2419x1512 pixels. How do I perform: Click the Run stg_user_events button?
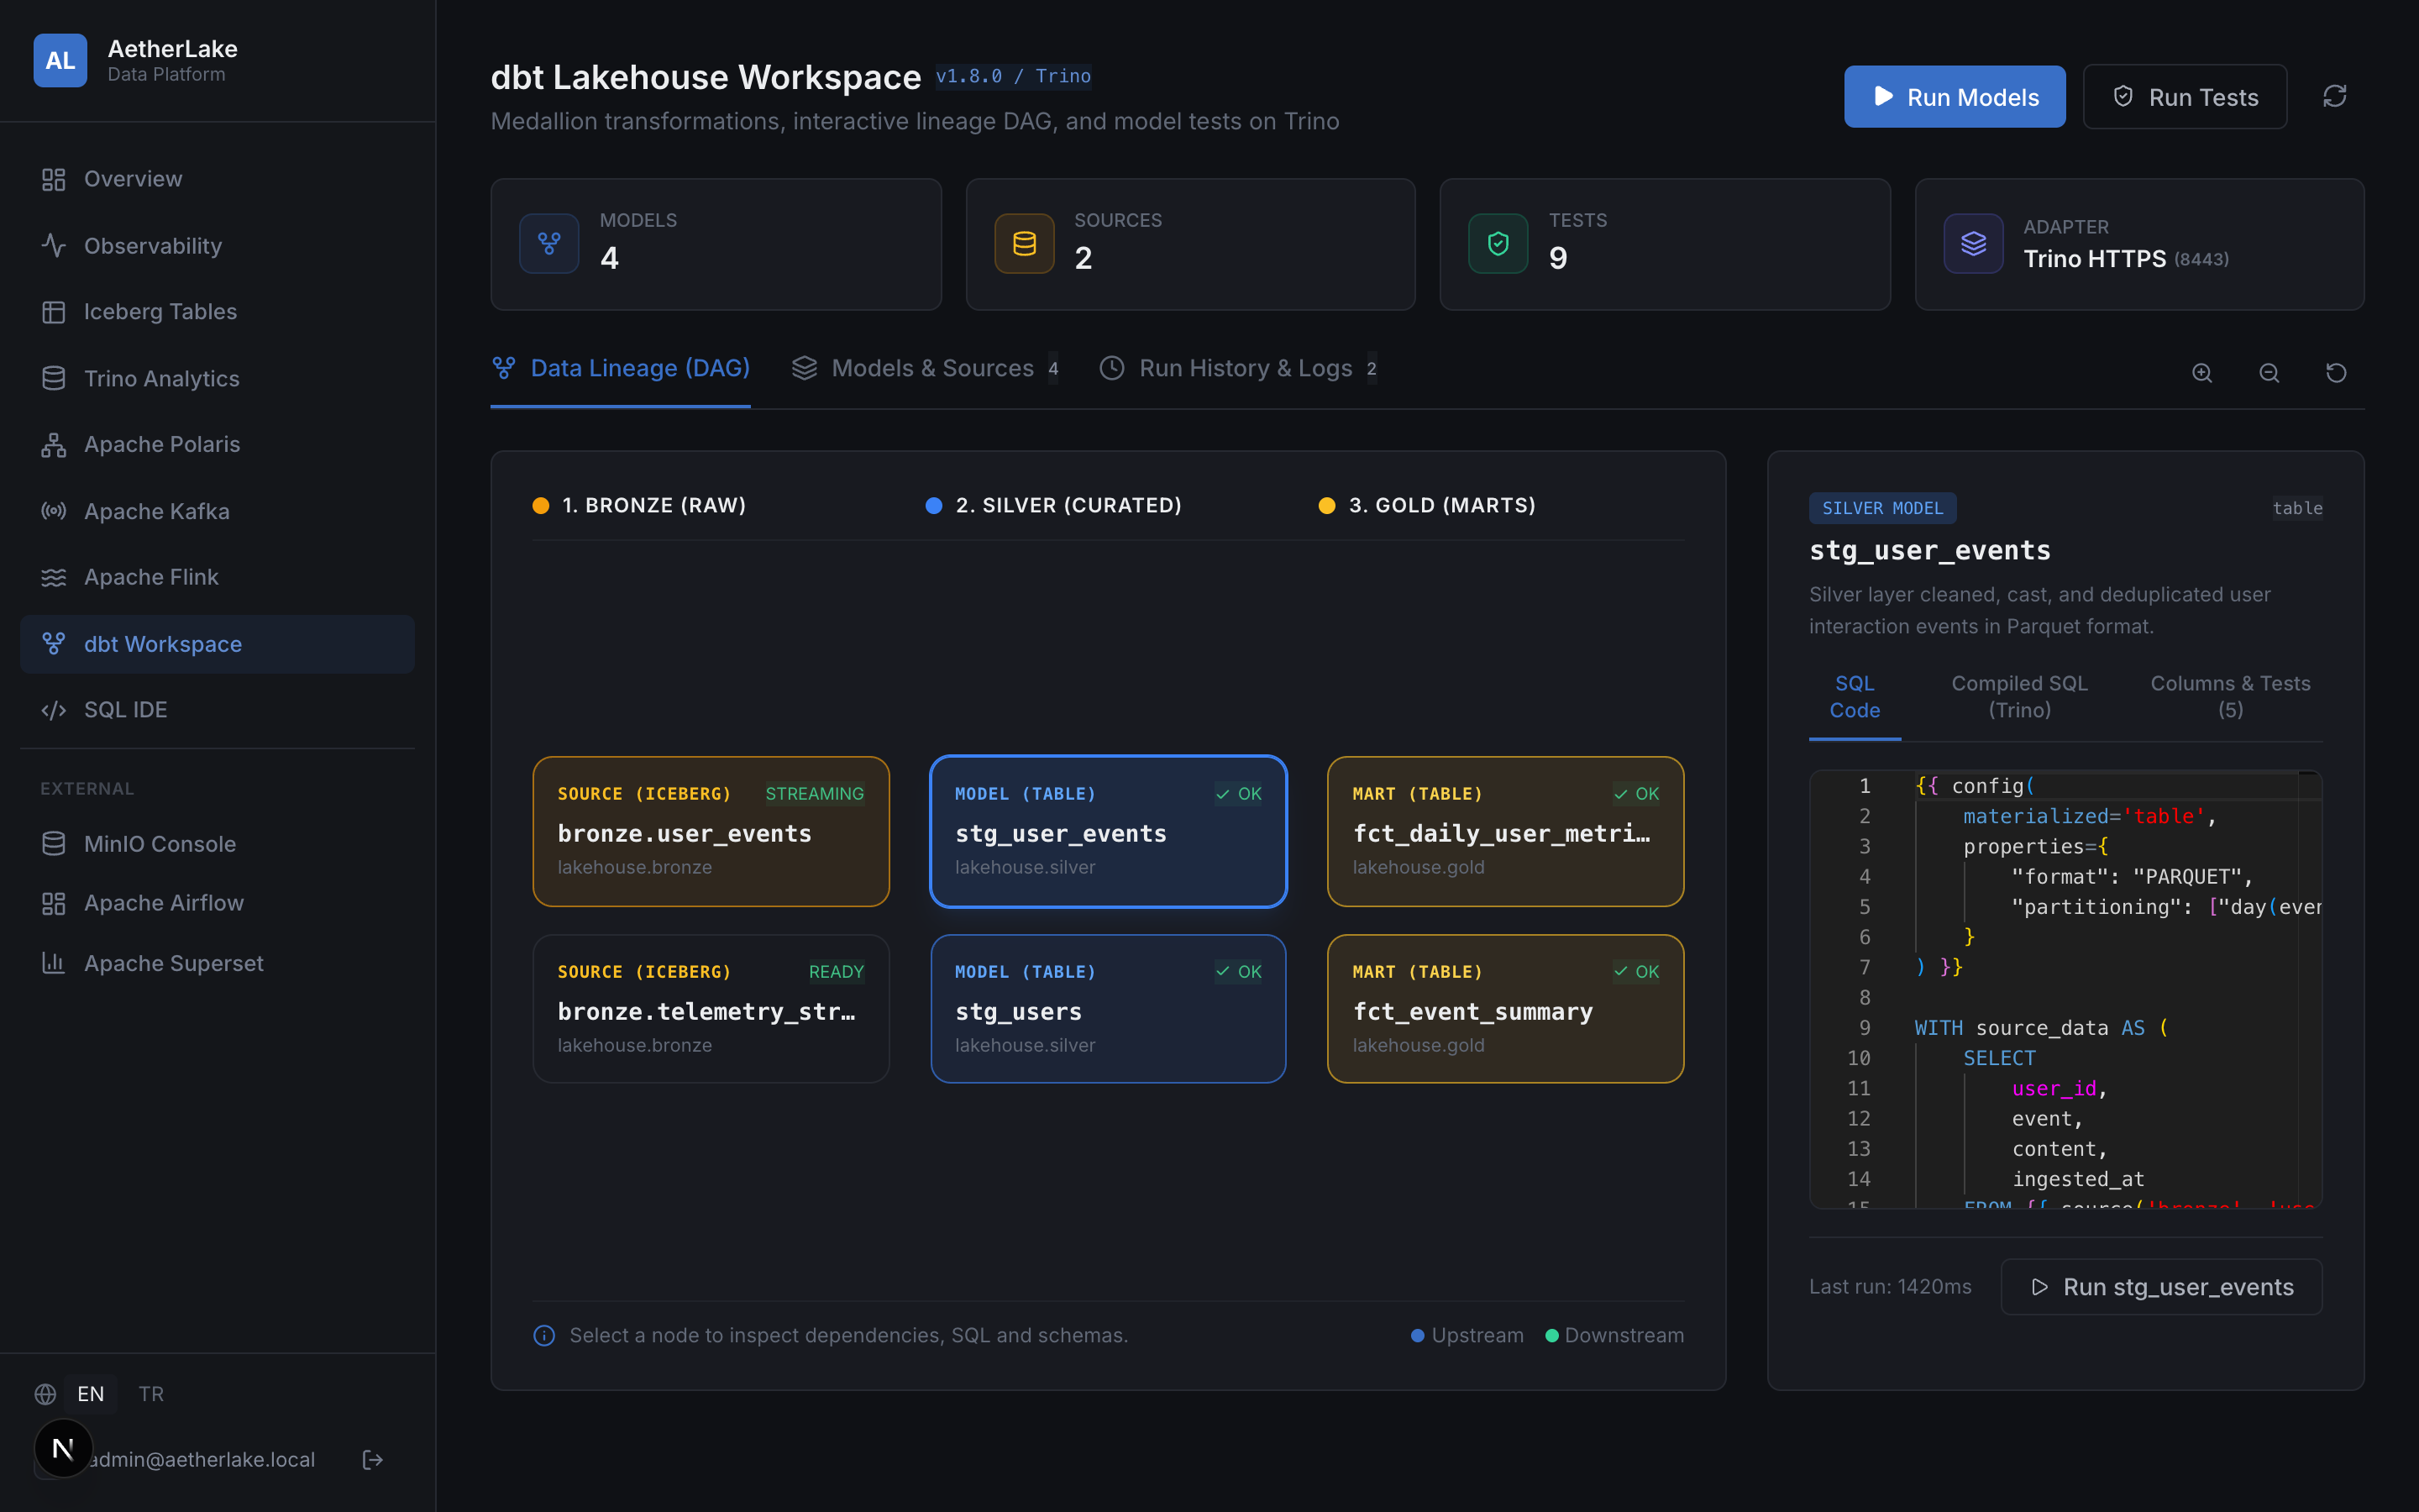(2161, 1286)
